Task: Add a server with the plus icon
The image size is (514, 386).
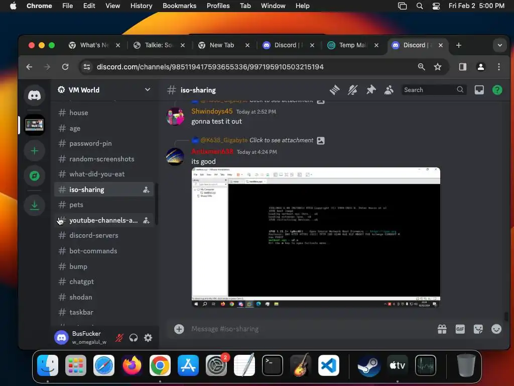Action: coord(35,151)
